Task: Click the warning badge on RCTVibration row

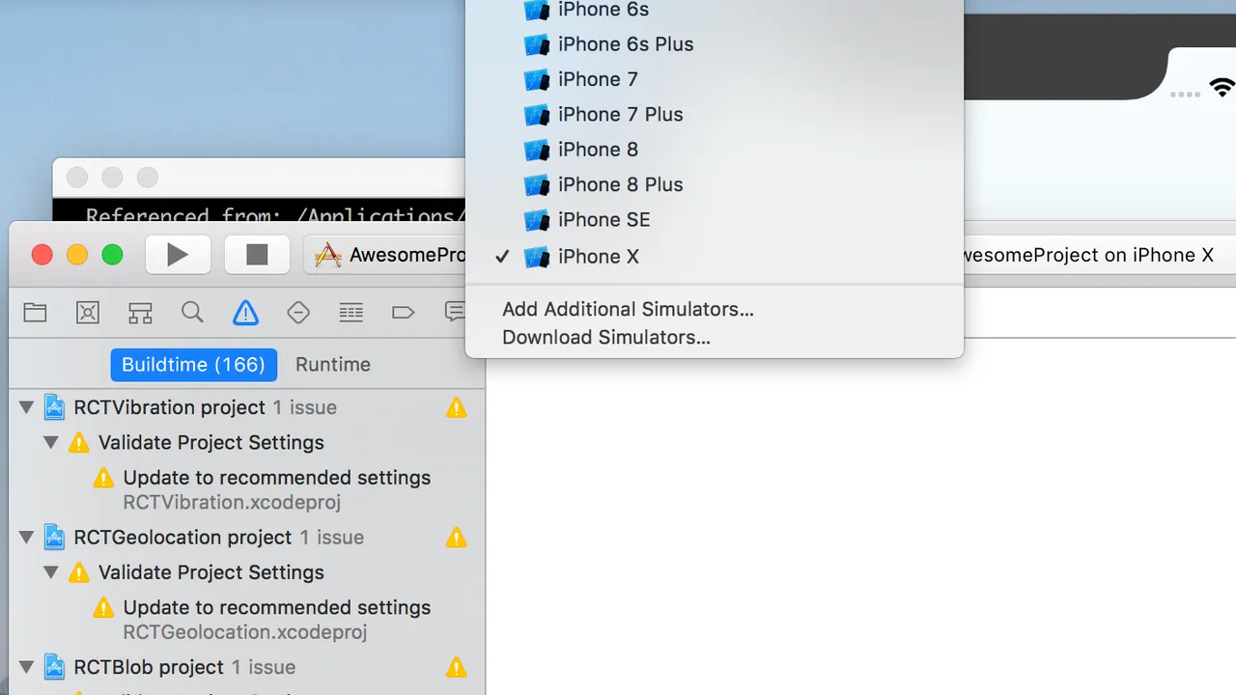Action: 457,407
